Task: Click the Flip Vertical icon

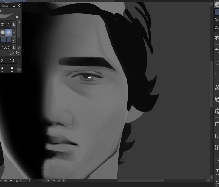Action: coord(217,172)
